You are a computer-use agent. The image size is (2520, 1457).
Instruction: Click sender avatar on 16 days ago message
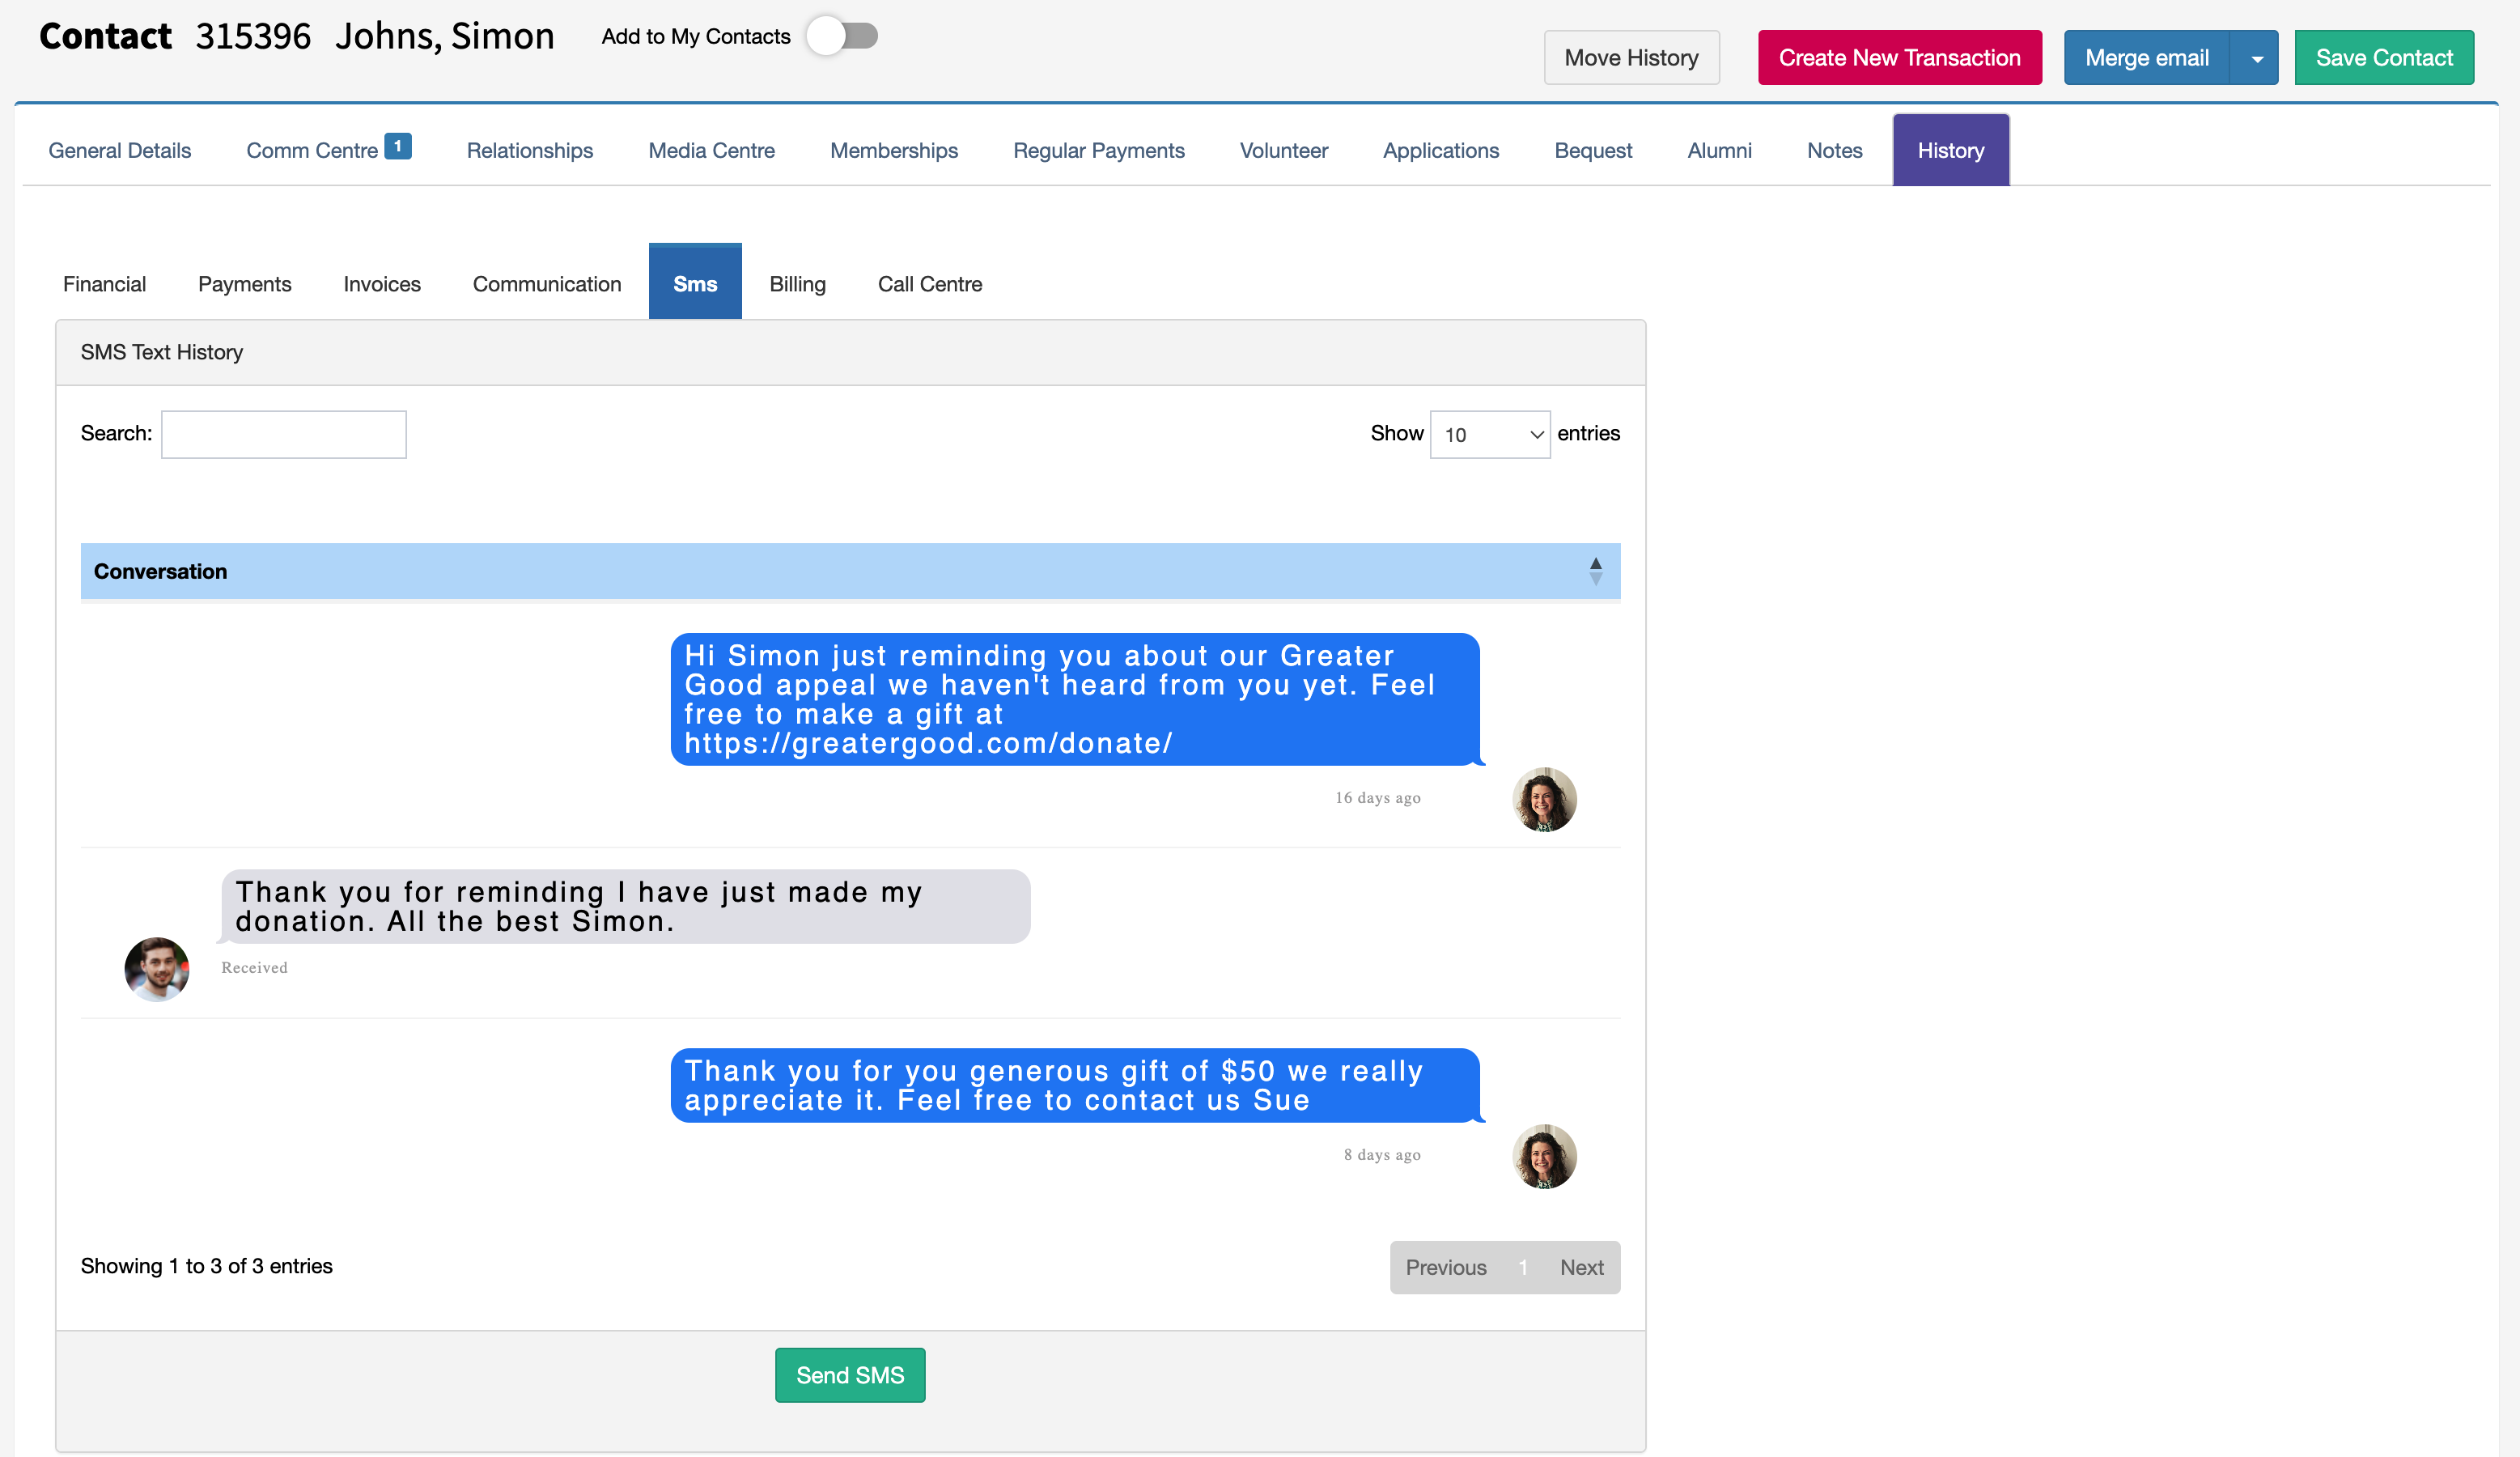pos(1544,799)
